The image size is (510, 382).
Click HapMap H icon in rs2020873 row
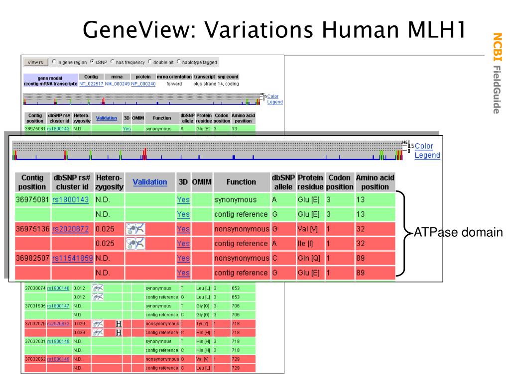click(119, 323)
